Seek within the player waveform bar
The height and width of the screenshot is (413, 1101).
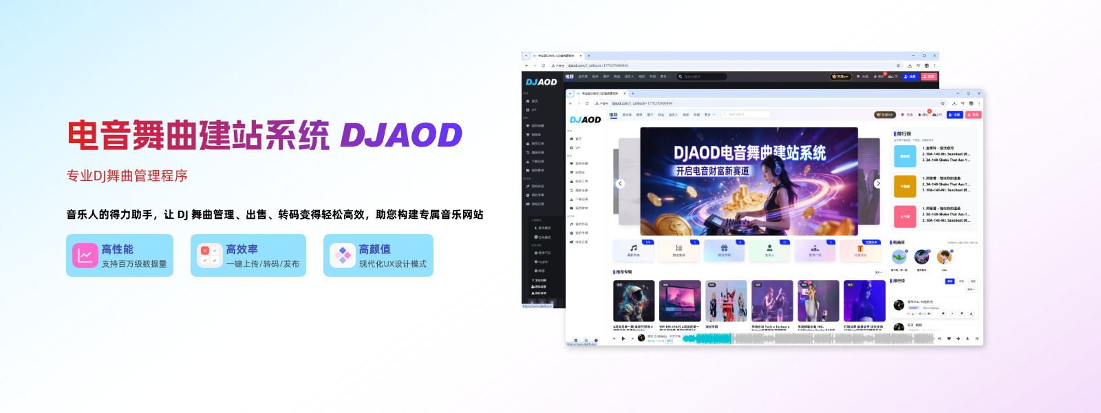click(808, 338)
